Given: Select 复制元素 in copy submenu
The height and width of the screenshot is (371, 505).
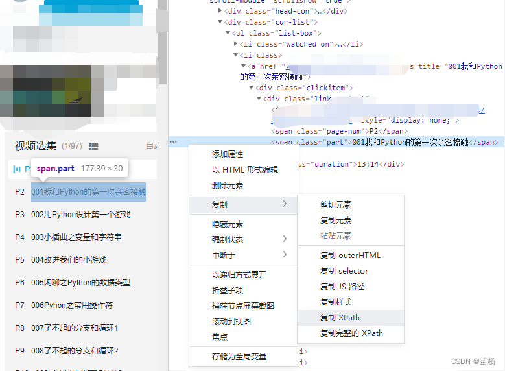Looking at the screenshot, I should pyautogui.click(x=351, y=220).
